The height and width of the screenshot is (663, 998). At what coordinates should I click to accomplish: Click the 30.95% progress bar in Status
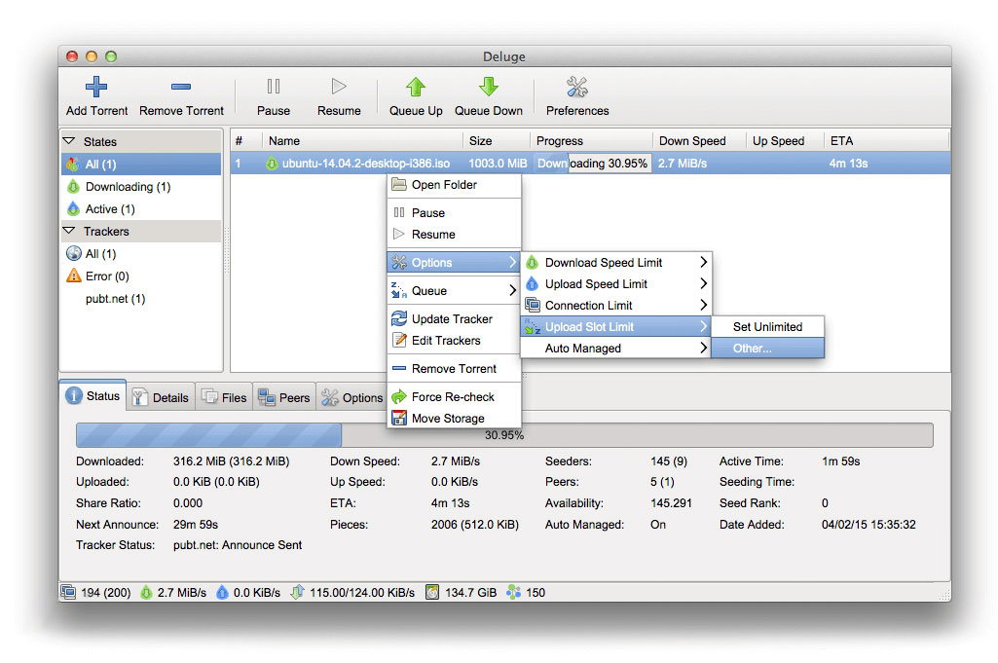(504, 435)
